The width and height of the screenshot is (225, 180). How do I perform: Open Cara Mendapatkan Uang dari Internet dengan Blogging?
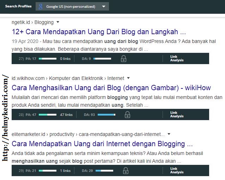(102, 144)
